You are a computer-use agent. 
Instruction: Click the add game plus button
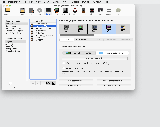click(x=33, y=83)
